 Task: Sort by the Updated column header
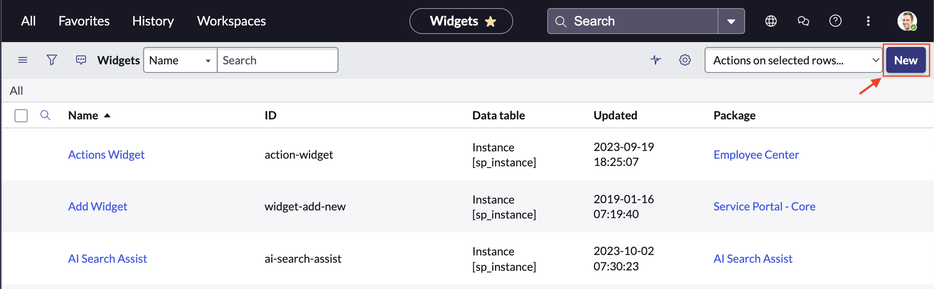pos(615,116)
